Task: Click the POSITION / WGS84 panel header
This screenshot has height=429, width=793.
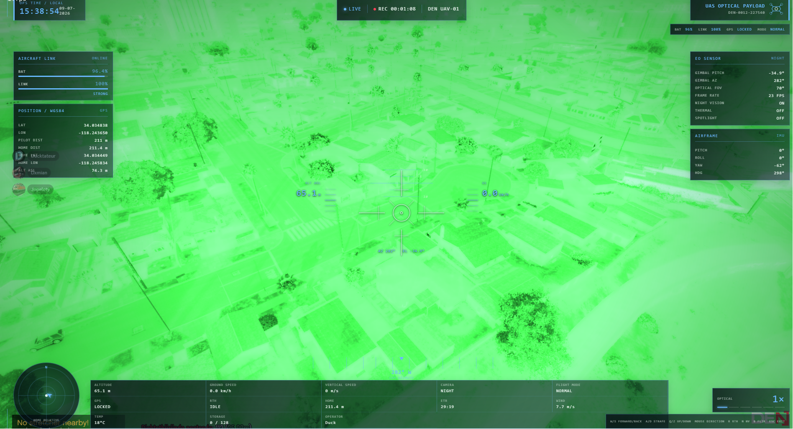Action: (x=63, y=111)
